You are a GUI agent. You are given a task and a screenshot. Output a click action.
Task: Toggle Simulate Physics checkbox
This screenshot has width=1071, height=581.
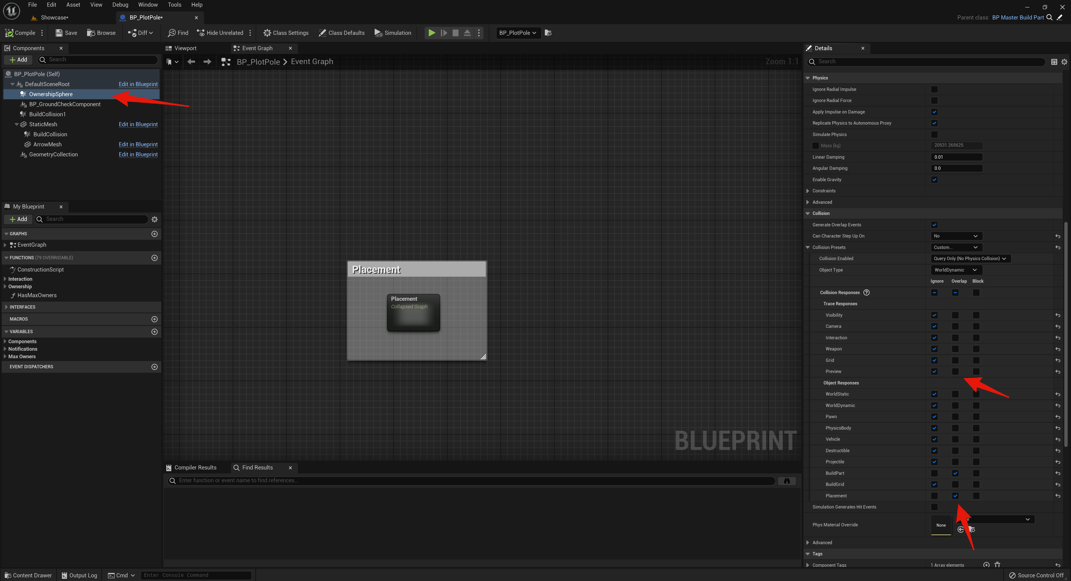[934, 134]
